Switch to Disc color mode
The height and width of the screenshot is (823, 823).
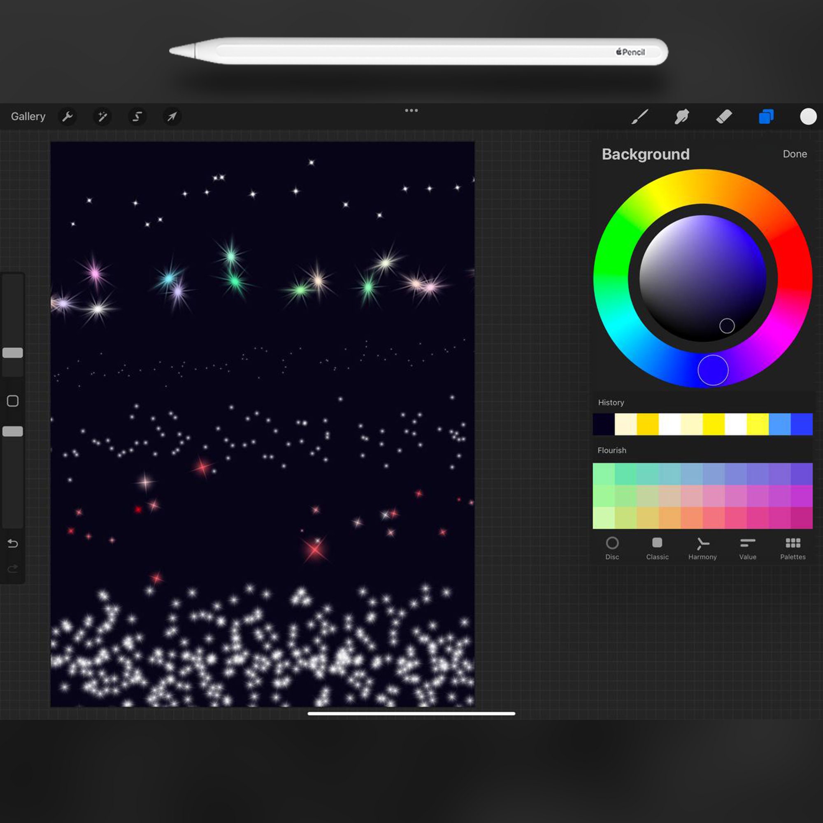pyautogui.click(x=612, y=548)
